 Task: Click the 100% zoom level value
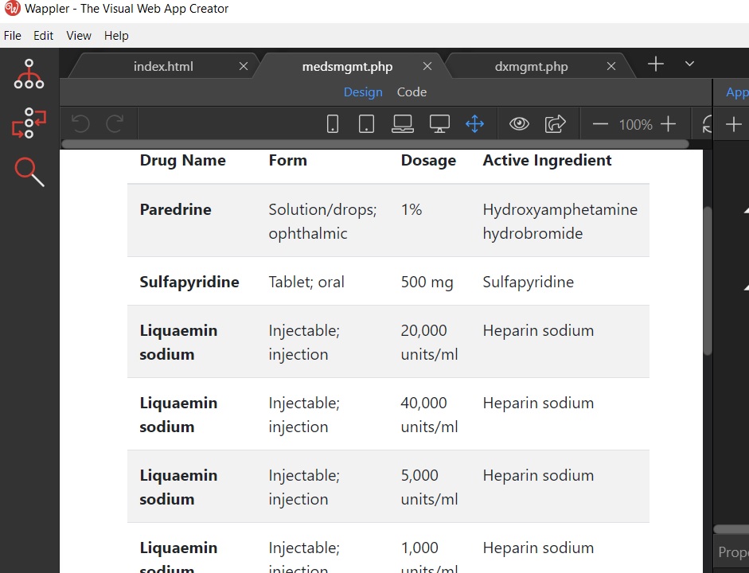click(x=635, y=125)
